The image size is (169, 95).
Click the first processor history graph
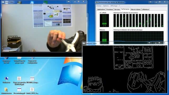[115, 21]
